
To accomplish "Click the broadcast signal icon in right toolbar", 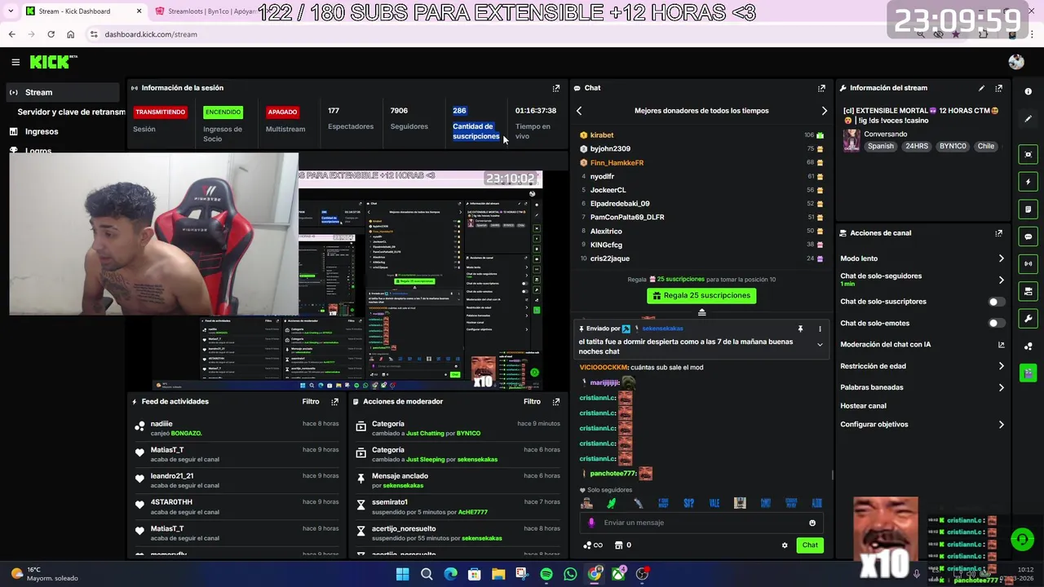I will point(1028,264).
